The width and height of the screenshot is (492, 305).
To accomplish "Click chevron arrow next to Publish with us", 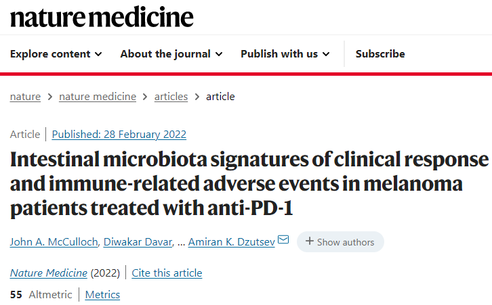I will point(327,54).
